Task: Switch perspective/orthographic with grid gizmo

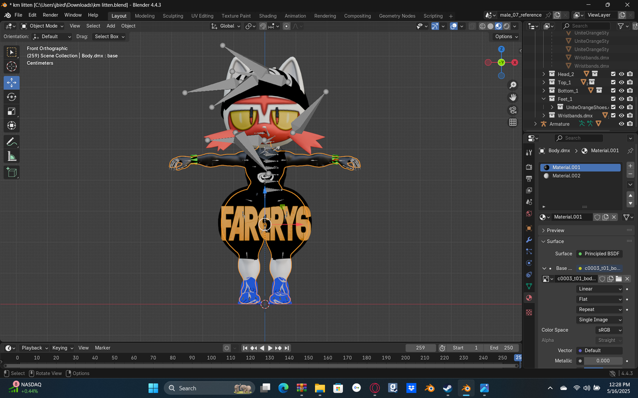Action: [x=513, y=122]
